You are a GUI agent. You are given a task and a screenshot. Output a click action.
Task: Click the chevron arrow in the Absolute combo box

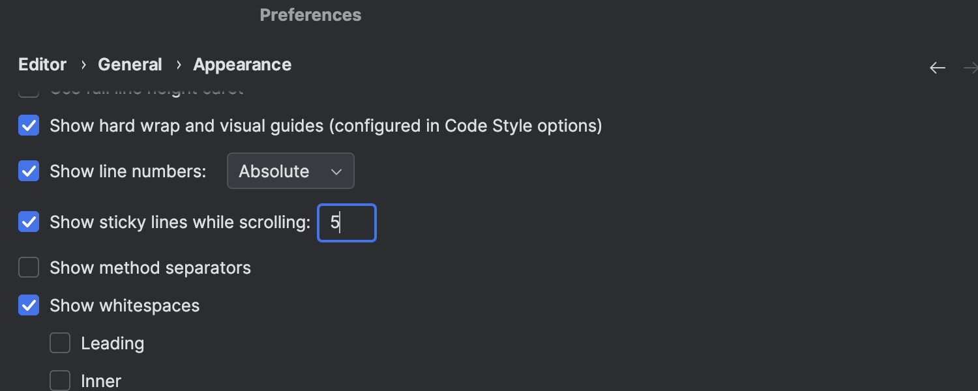pyautogui.click(x=336, y=172)
